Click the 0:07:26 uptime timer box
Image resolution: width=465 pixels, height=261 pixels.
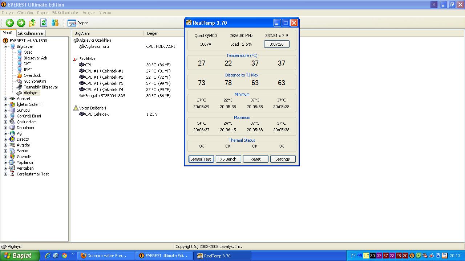(276, 44)
